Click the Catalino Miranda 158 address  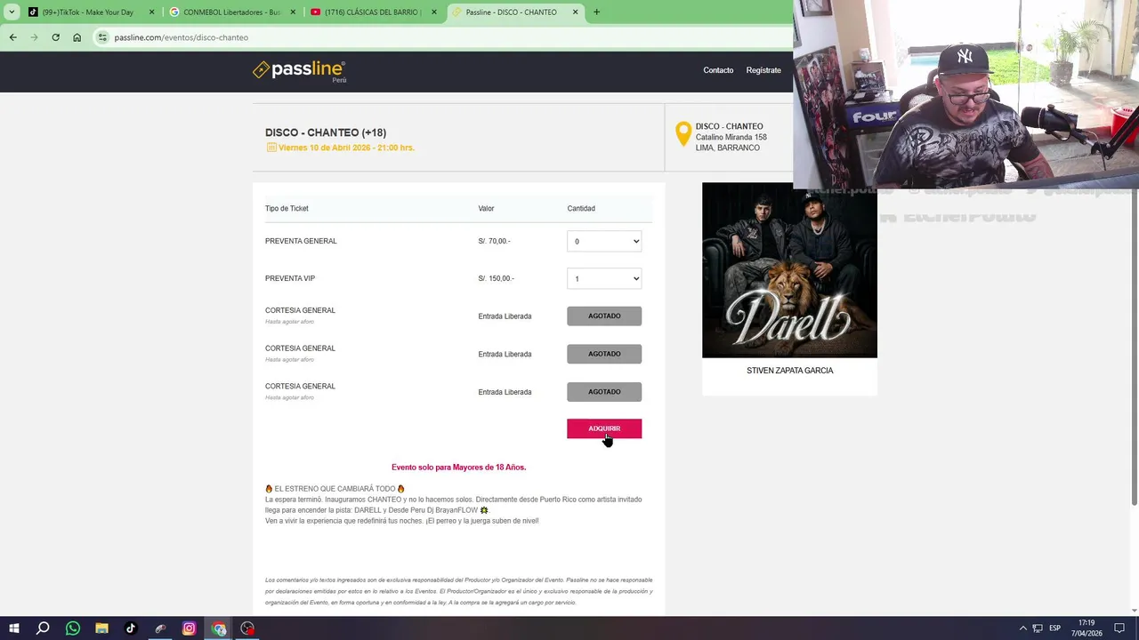point(731,137)
